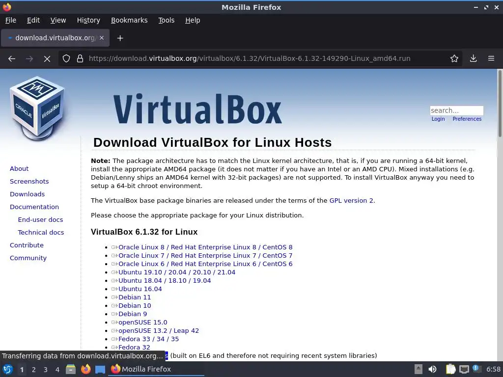Switch to workspace 4
This screenshot has height=377, width=503.
pos(57,370)
